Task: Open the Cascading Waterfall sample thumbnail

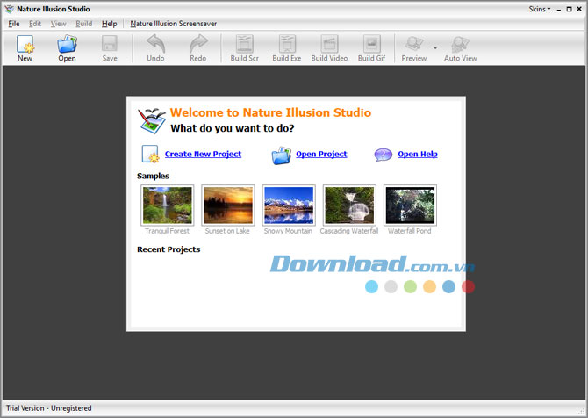Action: coord(349,205)
